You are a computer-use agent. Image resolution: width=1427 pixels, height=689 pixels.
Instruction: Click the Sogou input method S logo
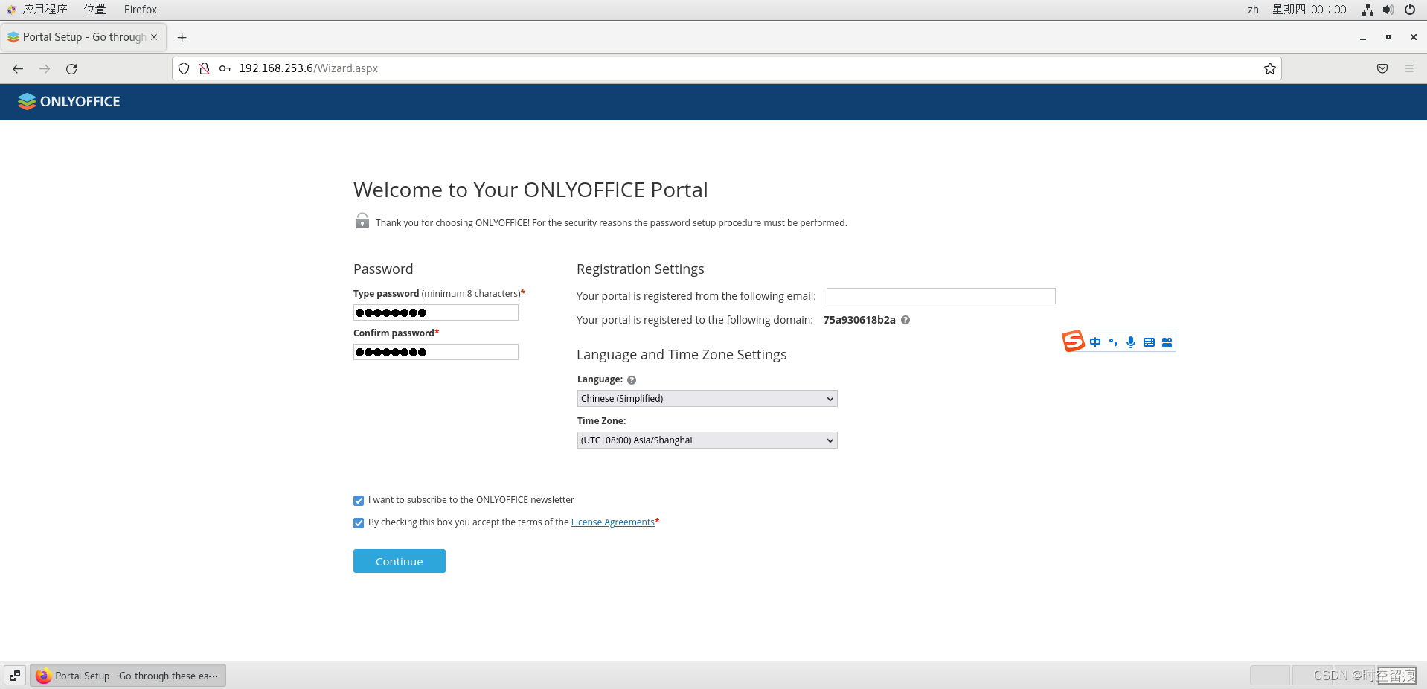point(1073,341)
